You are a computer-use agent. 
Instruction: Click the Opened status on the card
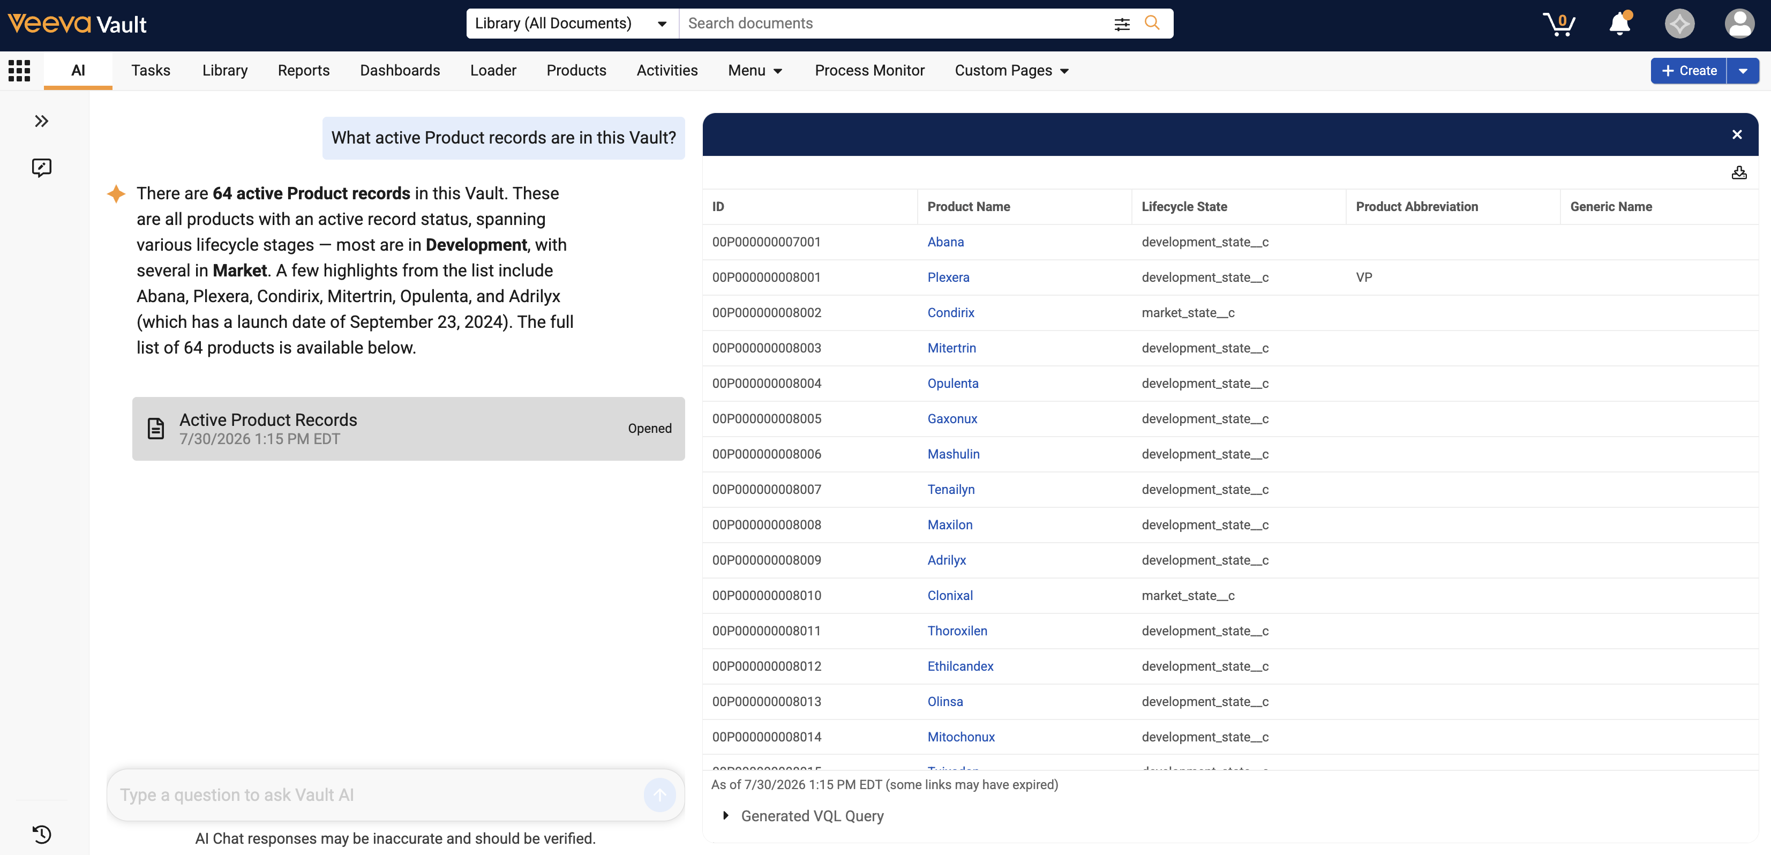[649, 428]
